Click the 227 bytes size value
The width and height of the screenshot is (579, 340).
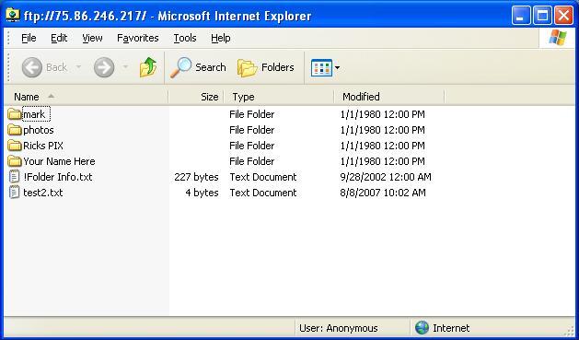click(x=196, y=177)
